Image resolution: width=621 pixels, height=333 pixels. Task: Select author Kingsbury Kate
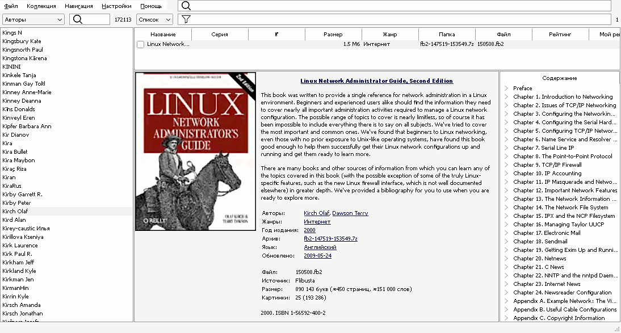(x=66, y=41)
